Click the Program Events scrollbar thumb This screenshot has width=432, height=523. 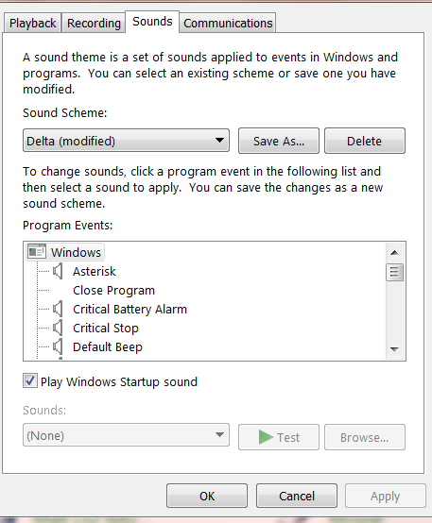[394, 273]
